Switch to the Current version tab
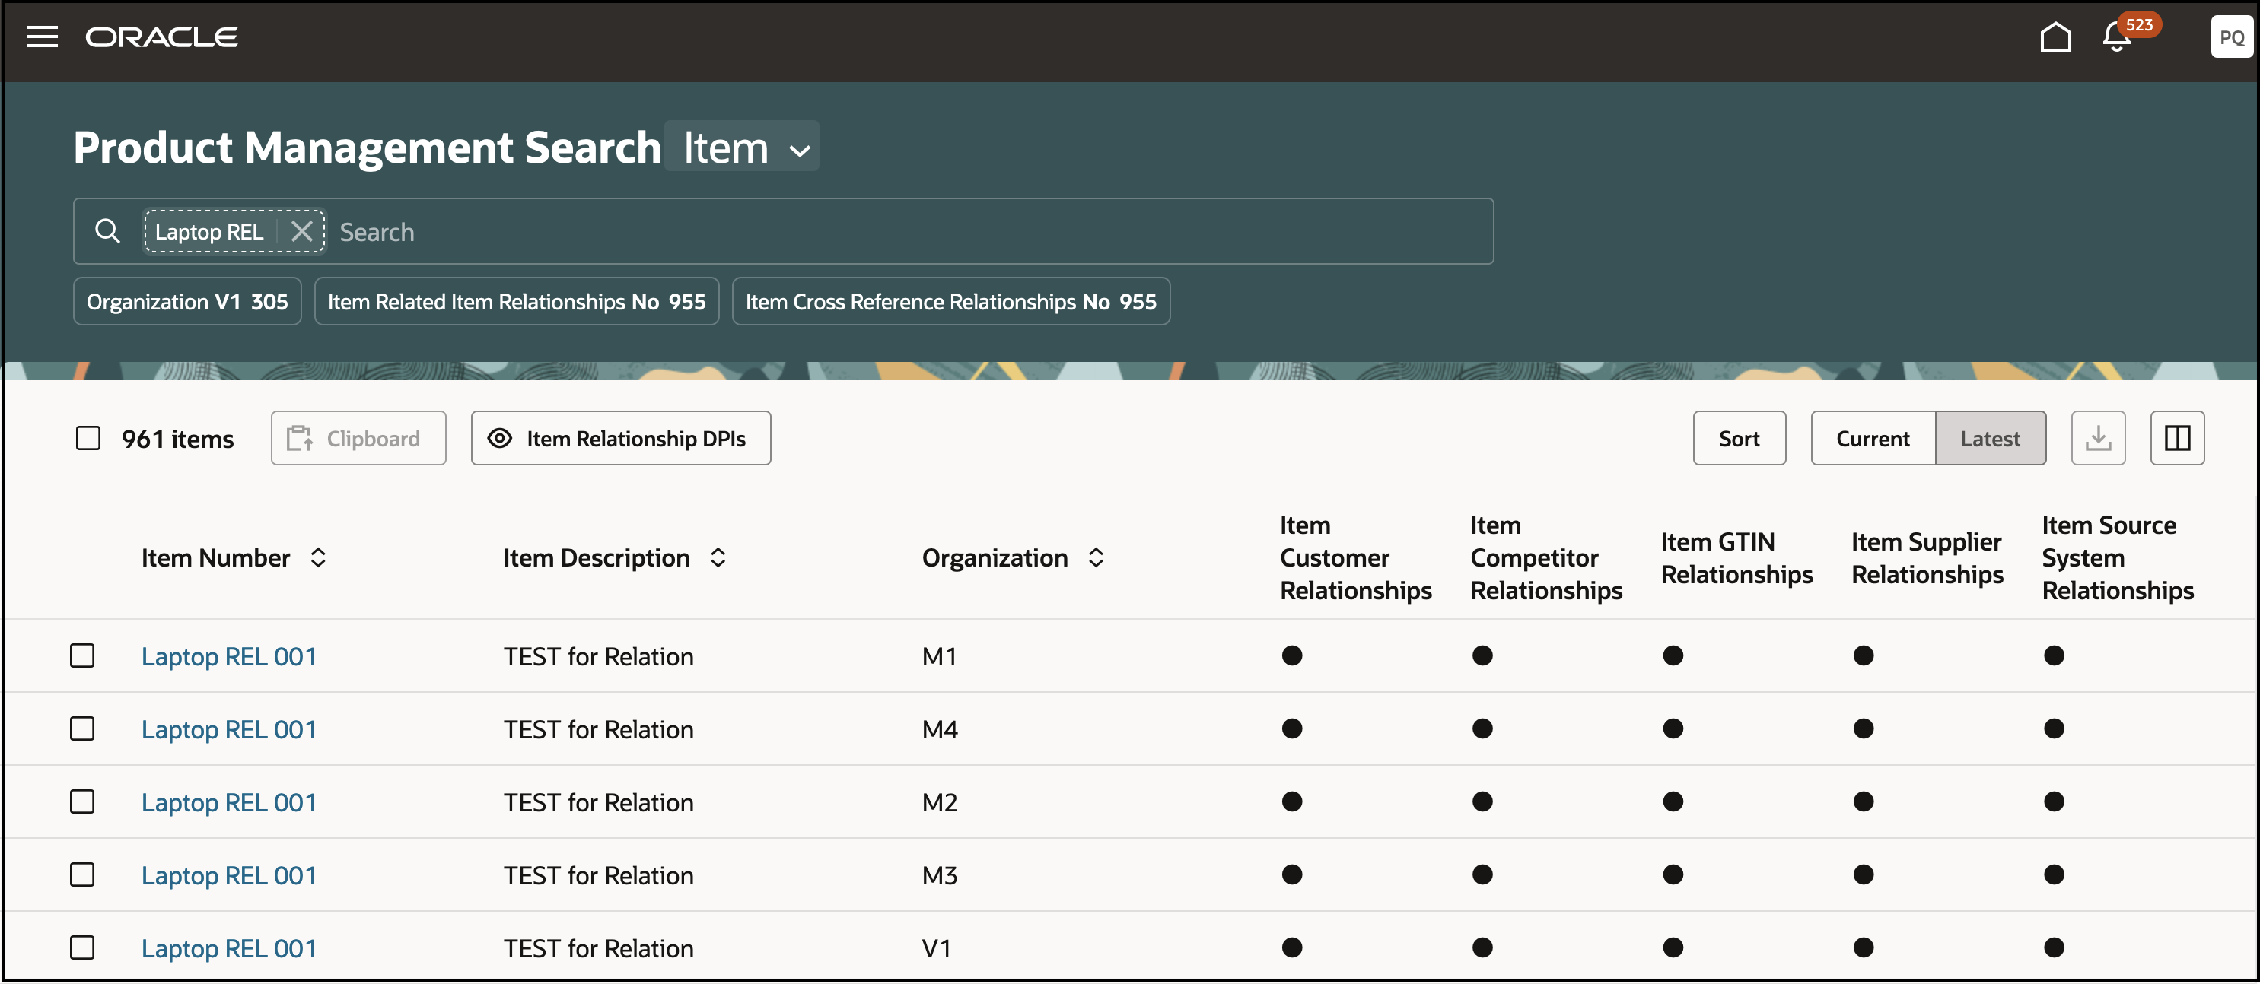The height and width of the screenshot is (984, 2260). (x=1872, y=439)
